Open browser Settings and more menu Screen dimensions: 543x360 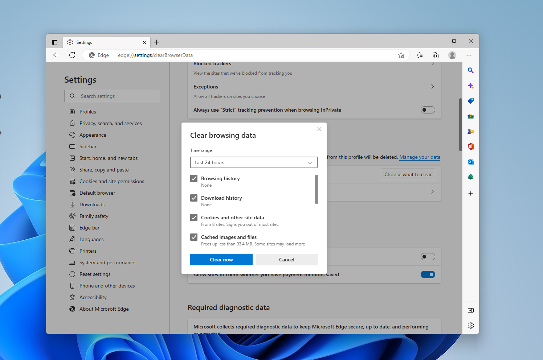(469, 55)
